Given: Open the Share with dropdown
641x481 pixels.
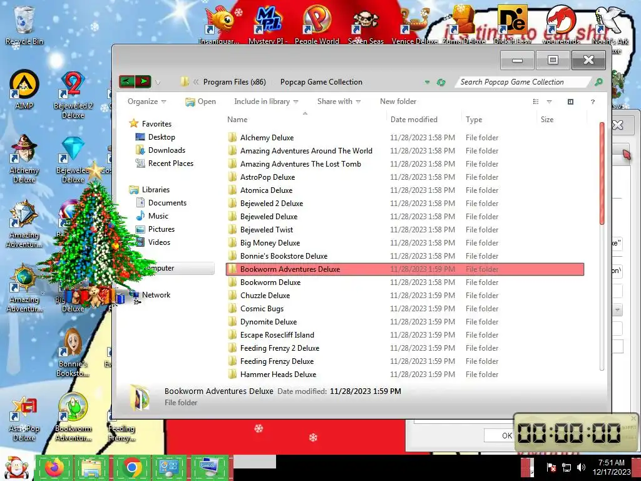Looking at the screenshot, I should [339, 101].
